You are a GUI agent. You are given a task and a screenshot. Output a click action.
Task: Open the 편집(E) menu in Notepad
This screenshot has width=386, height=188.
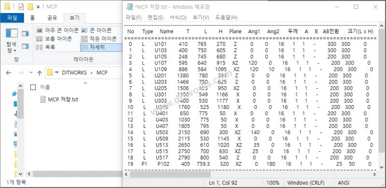pos(155,17)
